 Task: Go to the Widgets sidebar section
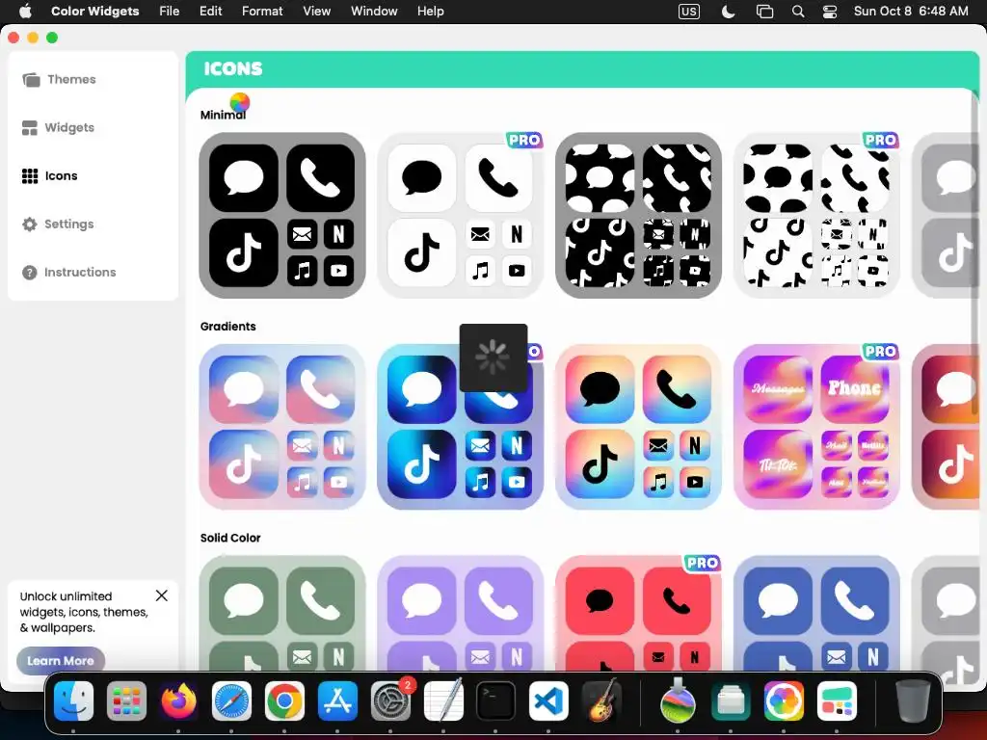point(59,128)
